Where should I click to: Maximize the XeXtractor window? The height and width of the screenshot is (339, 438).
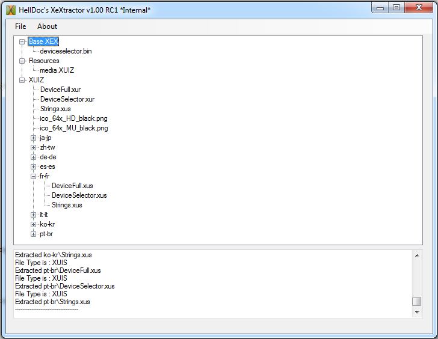(396, 8)
